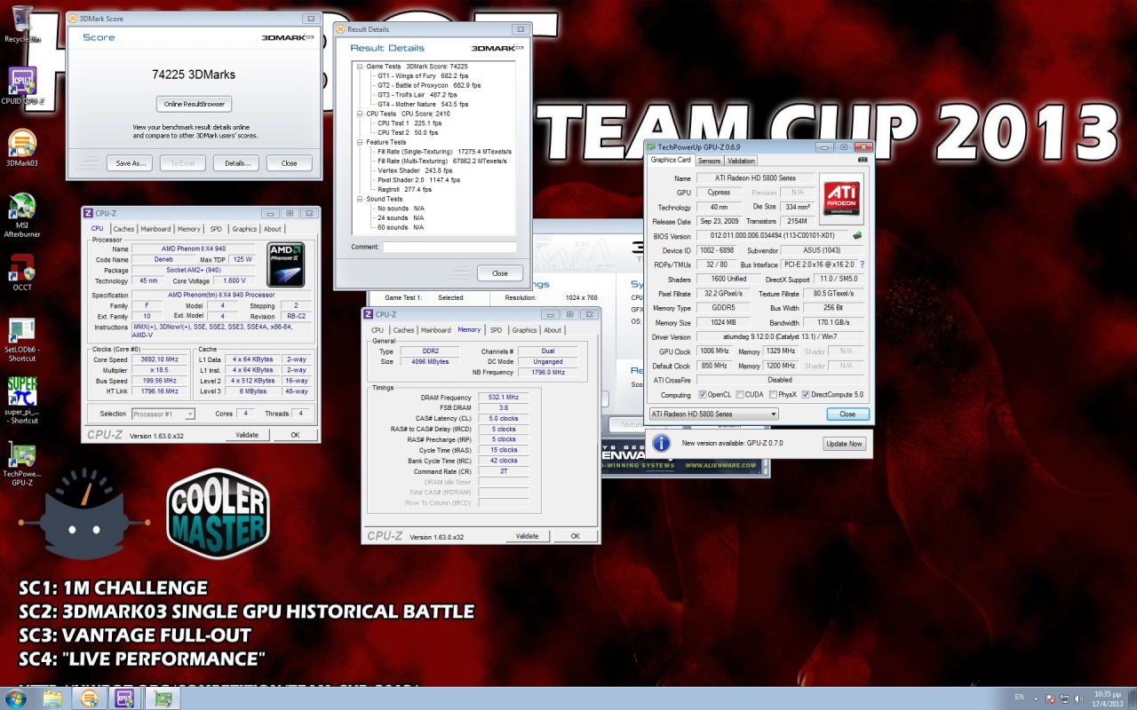The height and width of the screenshot is (710, 1137).
Task: Open the Recycle Bin desktop icon
Action: pyautogui.click(x=22, y=24)
